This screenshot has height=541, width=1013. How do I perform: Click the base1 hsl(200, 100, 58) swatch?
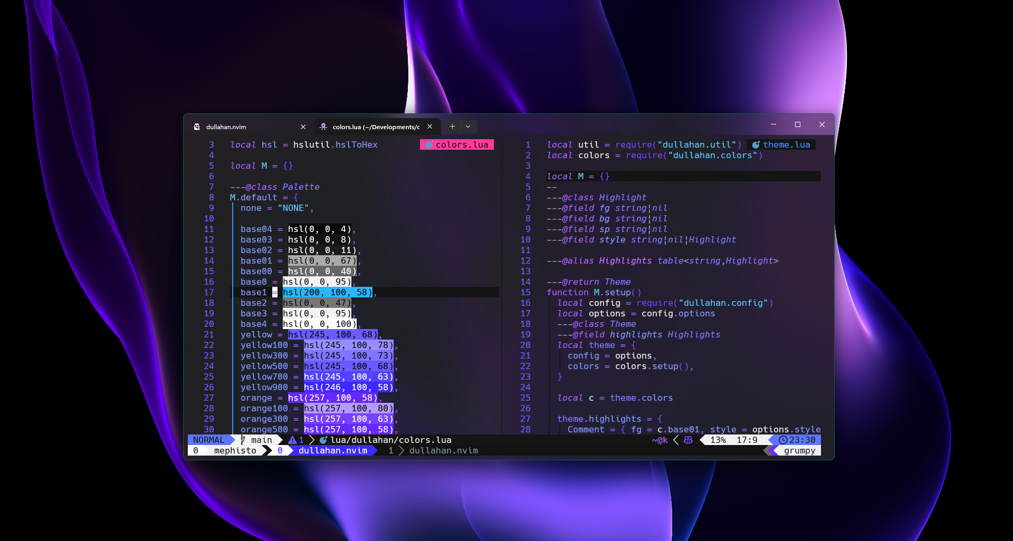click(x=328, y=292)
